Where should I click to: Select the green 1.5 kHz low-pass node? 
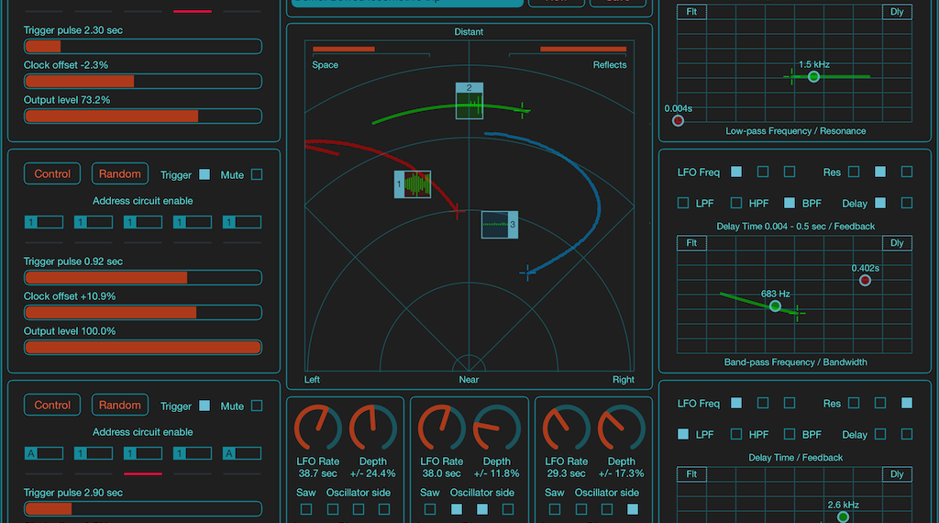click(x=813, y=76)
